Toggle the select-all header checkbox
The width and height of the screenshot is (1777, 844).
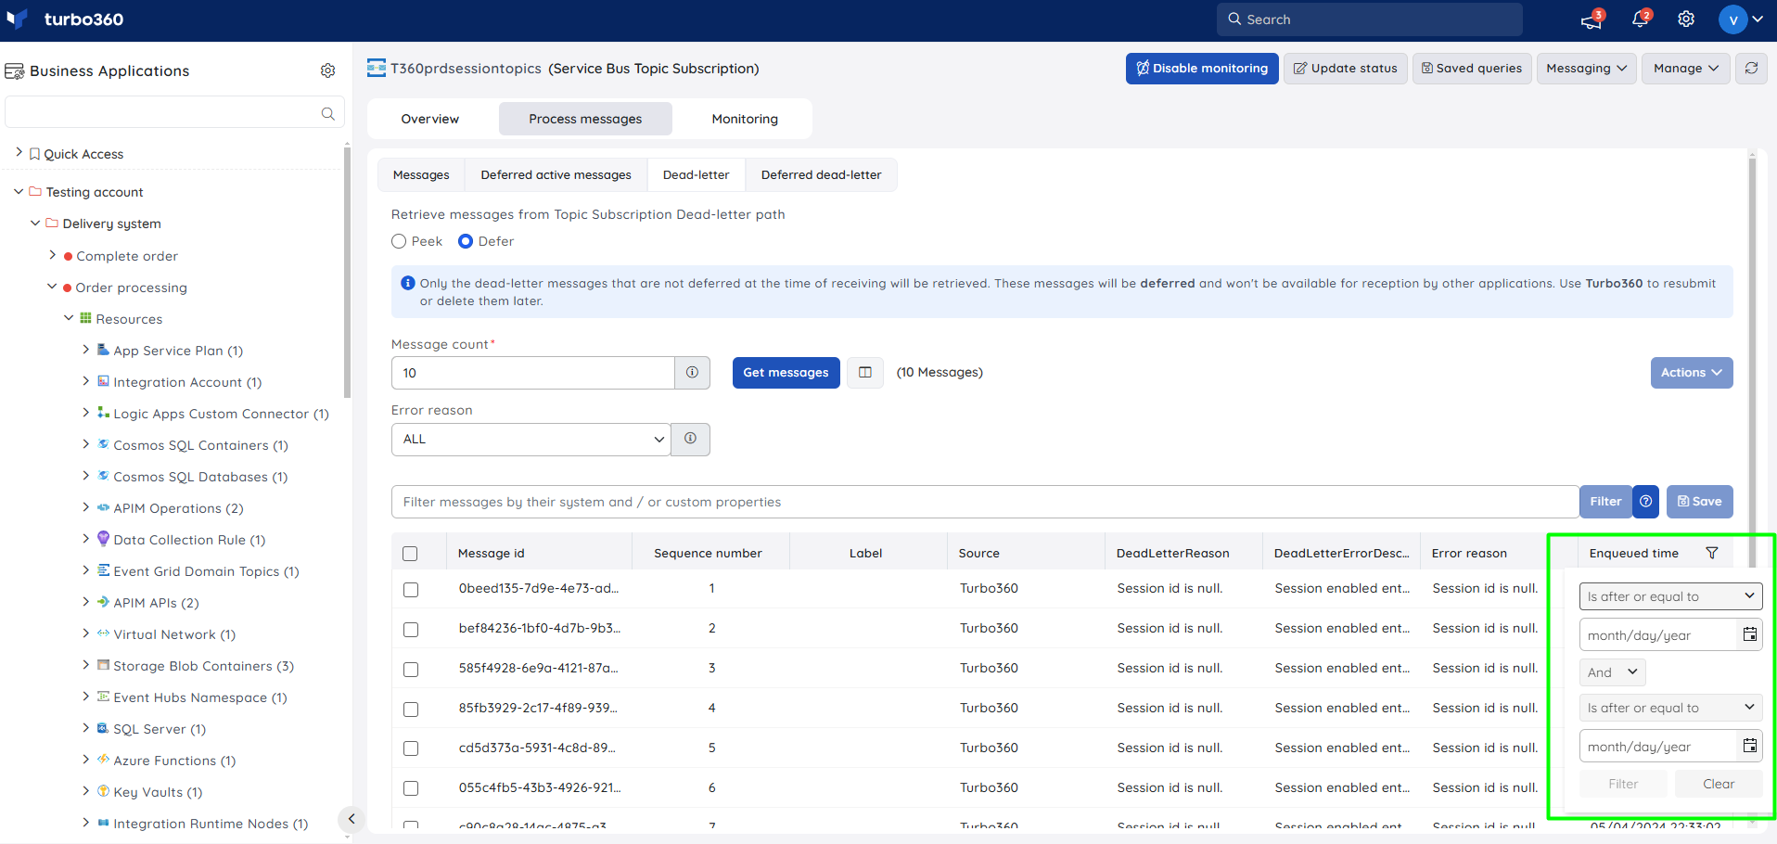click(x=410, y=554)
